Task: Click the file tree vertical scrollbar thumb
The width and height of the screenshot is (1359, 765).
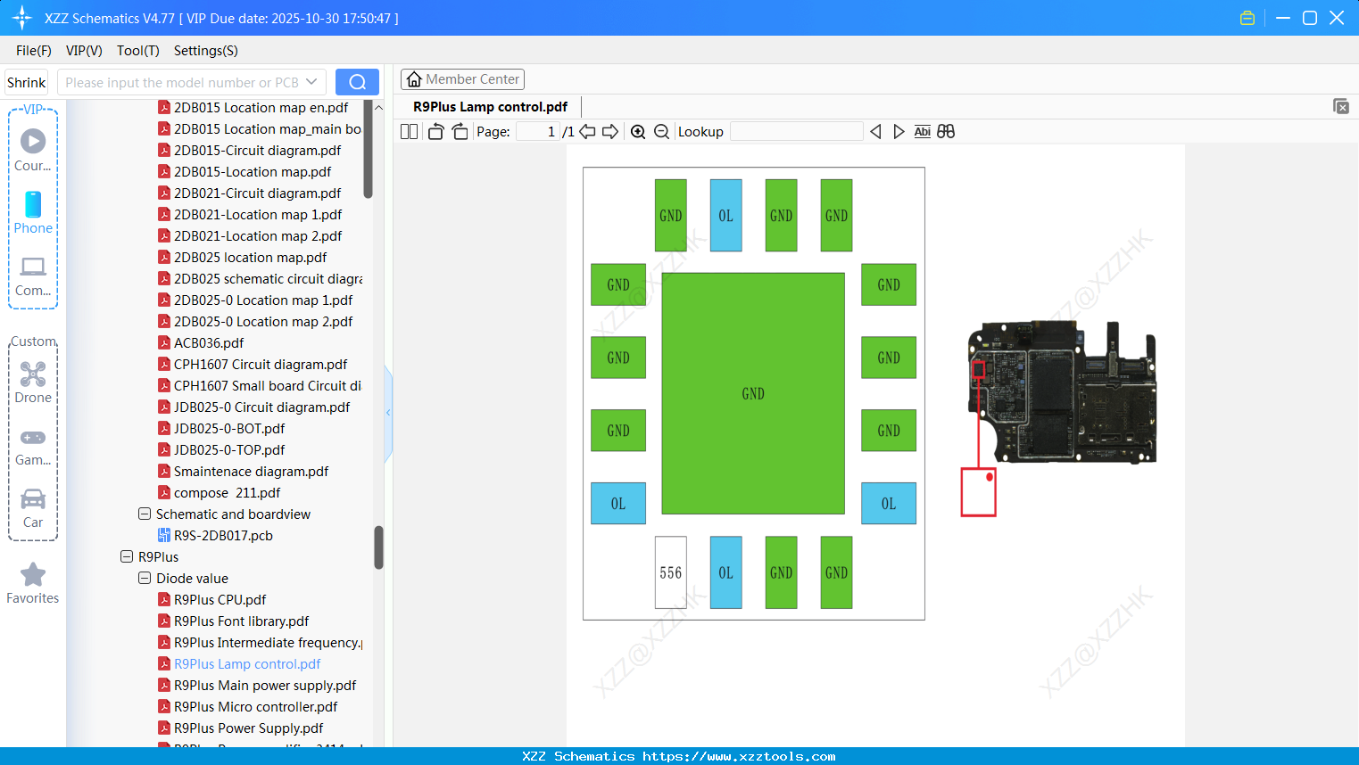Action: point(378,547)
